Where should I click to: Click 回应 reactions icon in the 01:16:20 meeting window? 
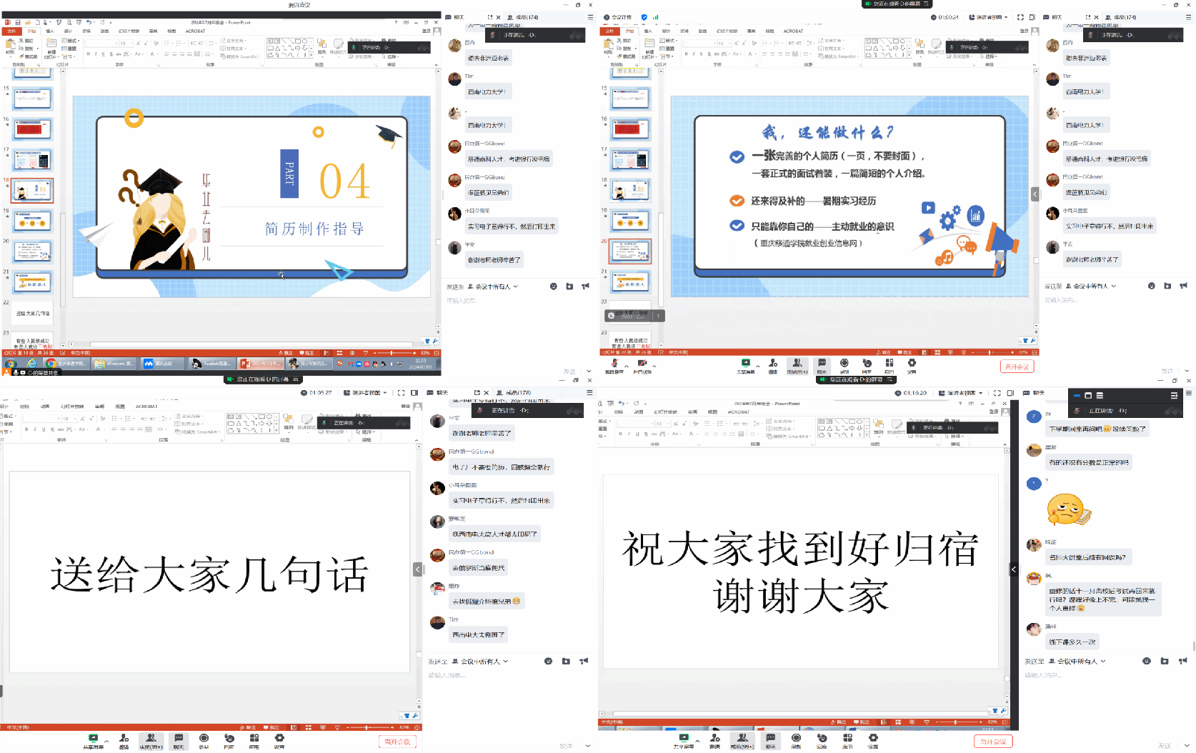coord(822,739)
